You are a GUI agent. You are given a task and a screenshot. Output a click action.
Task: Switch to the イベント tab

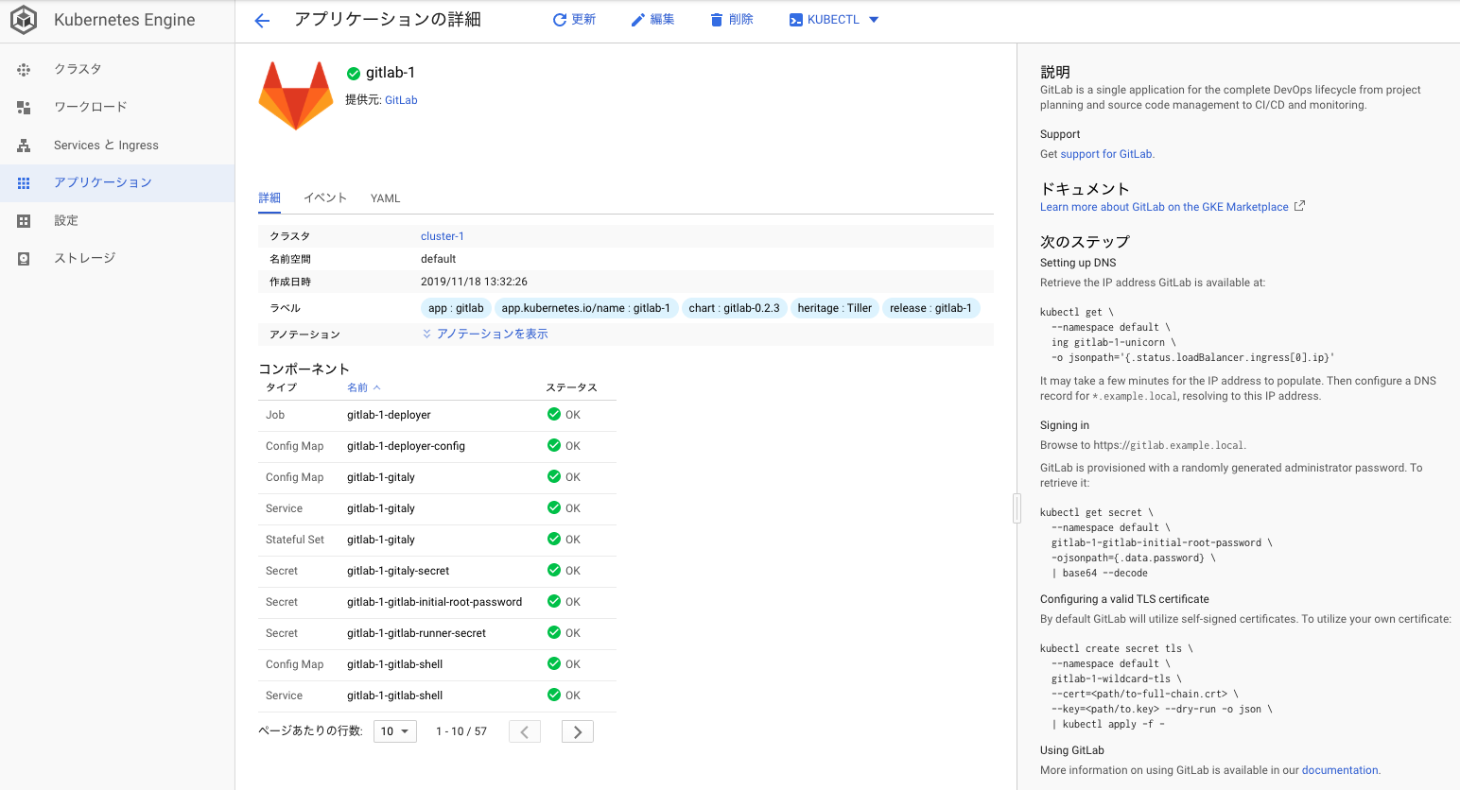coord(325,198)
